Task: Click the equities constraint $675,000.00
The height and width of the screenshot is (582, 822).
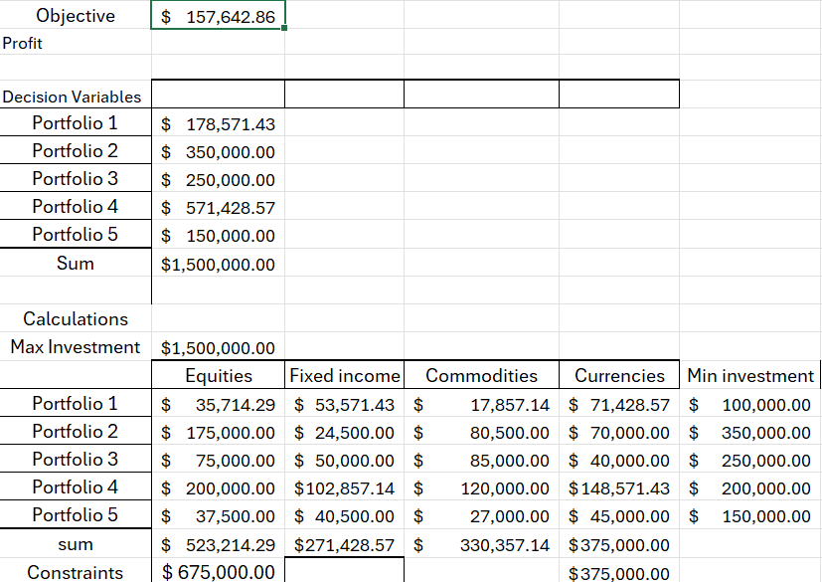Action: [218, 570]
